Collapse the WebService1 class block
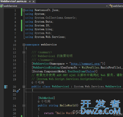Image resolution: width=123 pixels, height=117 pixels. 24,87
